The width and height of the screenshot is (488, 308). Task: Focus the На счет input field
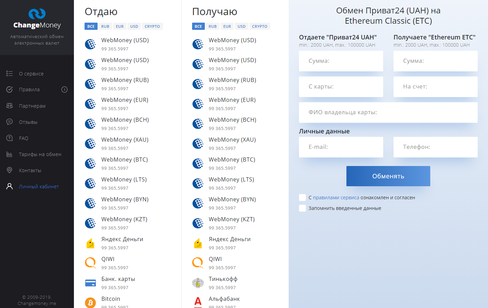(x=435, y=87)
